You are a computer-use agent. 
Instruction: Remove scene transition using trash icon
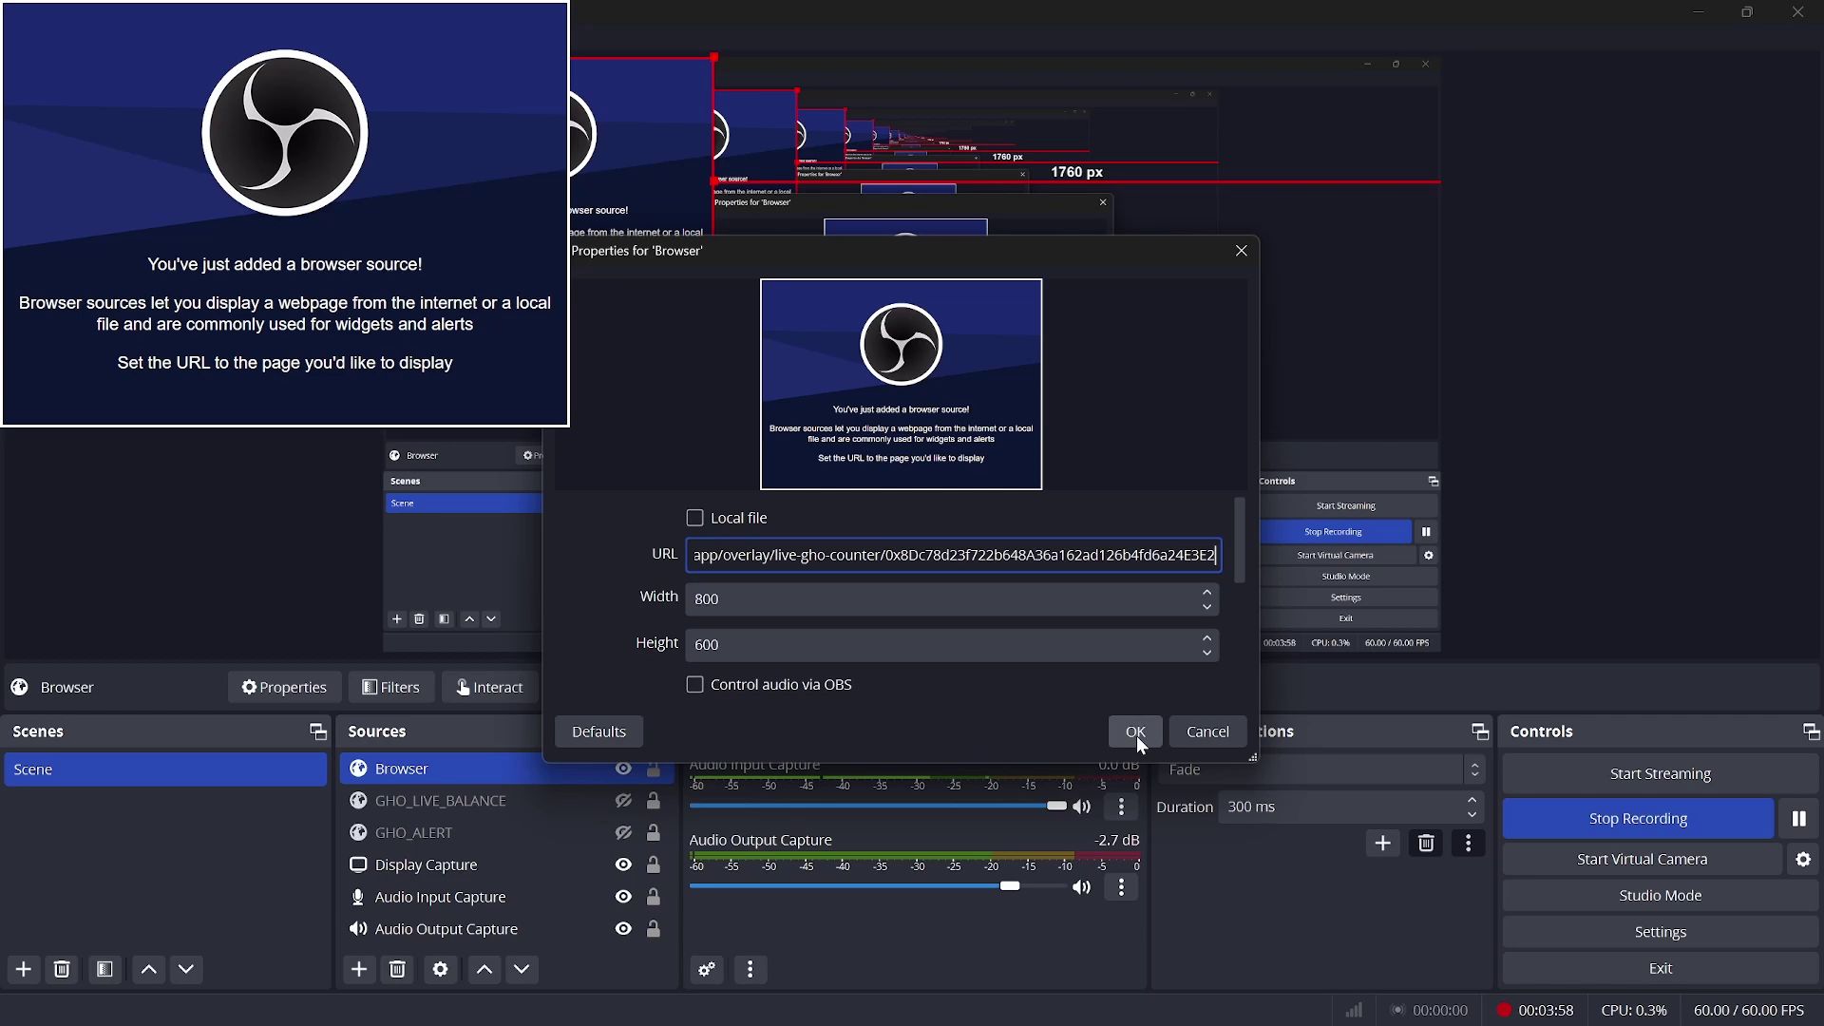[1426, 844]
